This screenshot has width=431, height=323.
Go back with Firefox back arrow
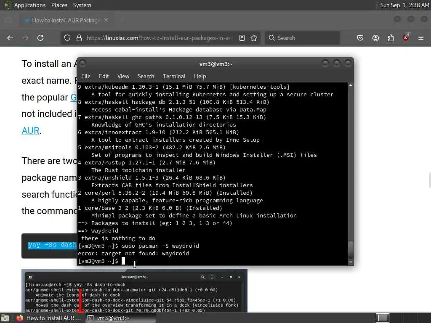[x=10, y=38]
